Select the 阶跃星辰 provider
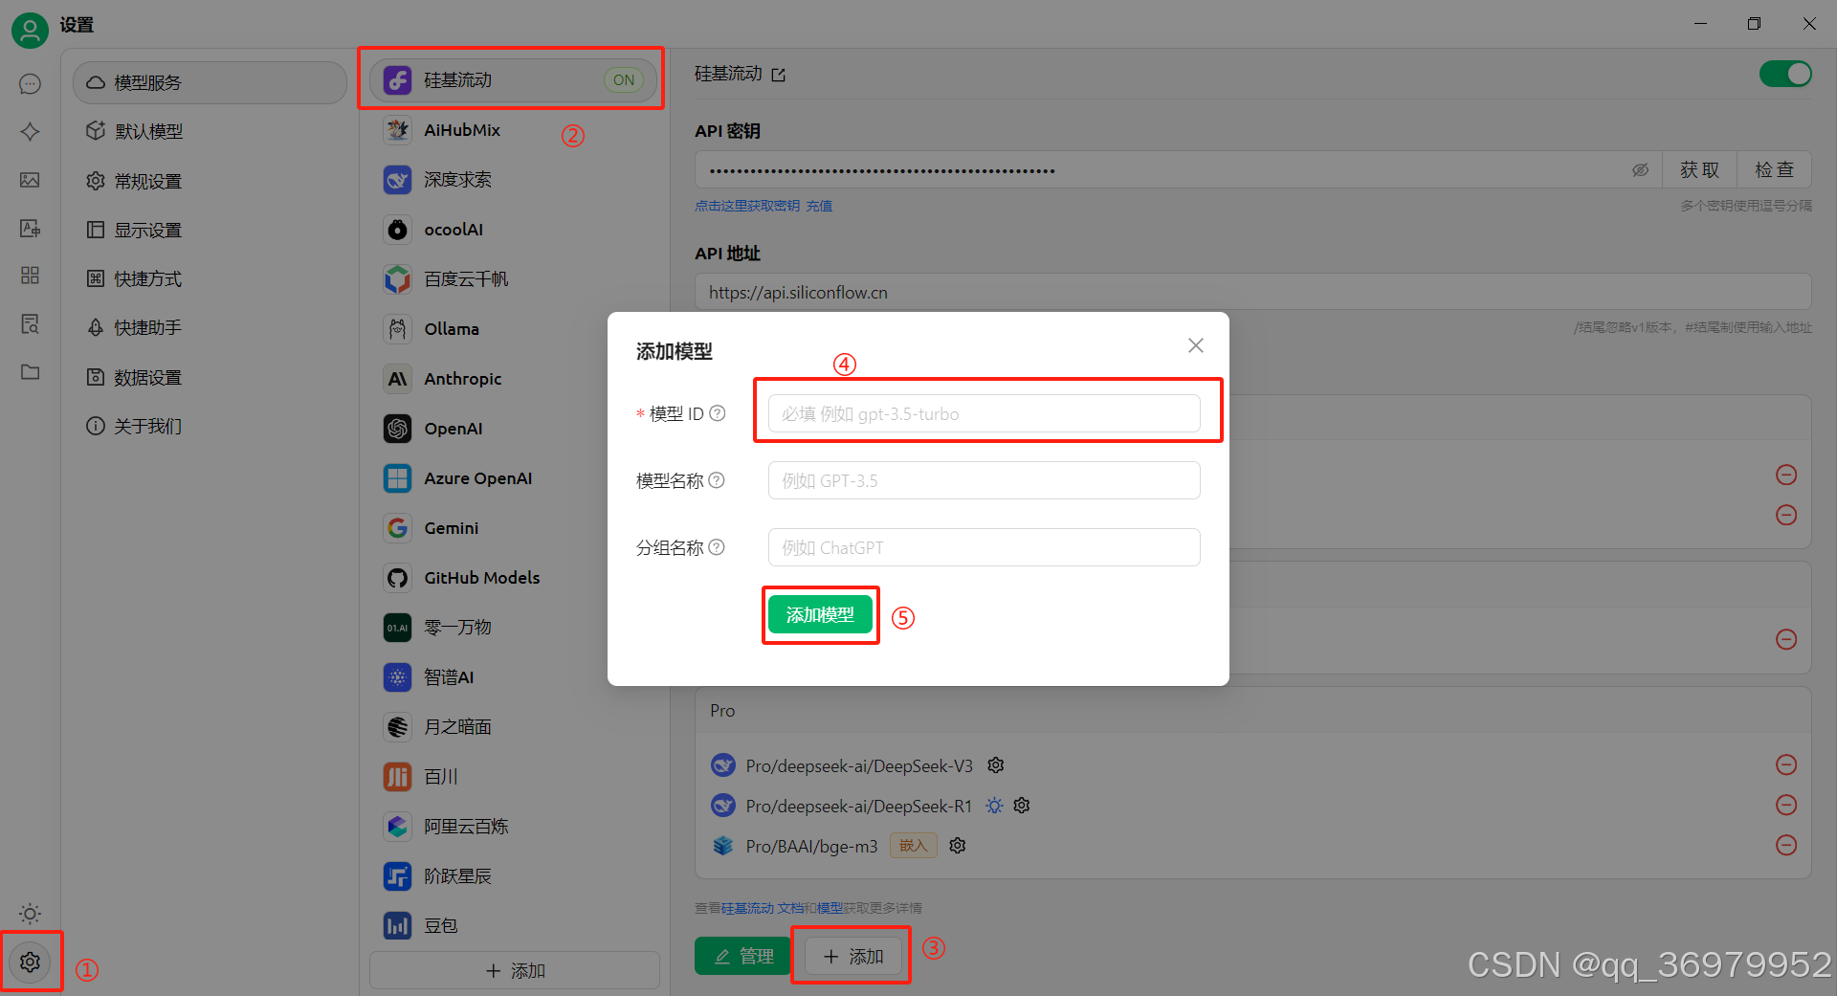This screenshot has width=1837, height=996. (514, 876)
